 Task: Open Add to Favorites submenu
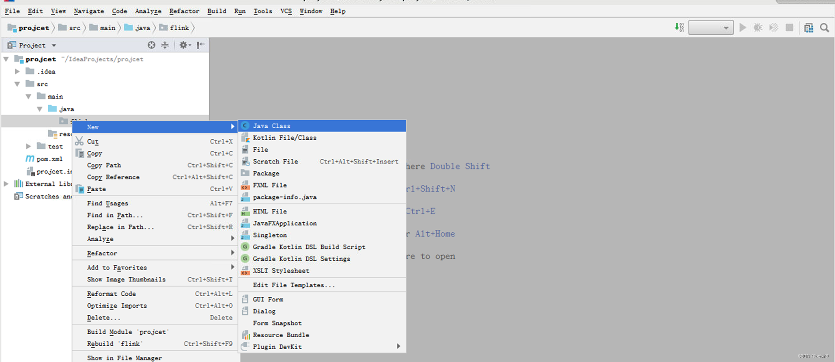[x=155, y=267]
